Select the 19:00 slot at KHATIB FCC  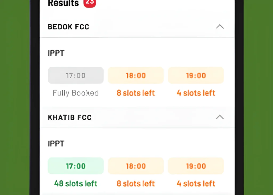(196, 166)
